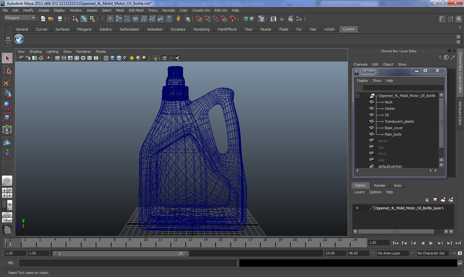Toggle V visibility of the Bottle layer
This screenshot has height=277, width=464.
tap(357, 208)
